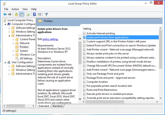Click the Forward arrow toolbar icon
The height and width of the screenshot is (115, 165).
click(10, 14)
